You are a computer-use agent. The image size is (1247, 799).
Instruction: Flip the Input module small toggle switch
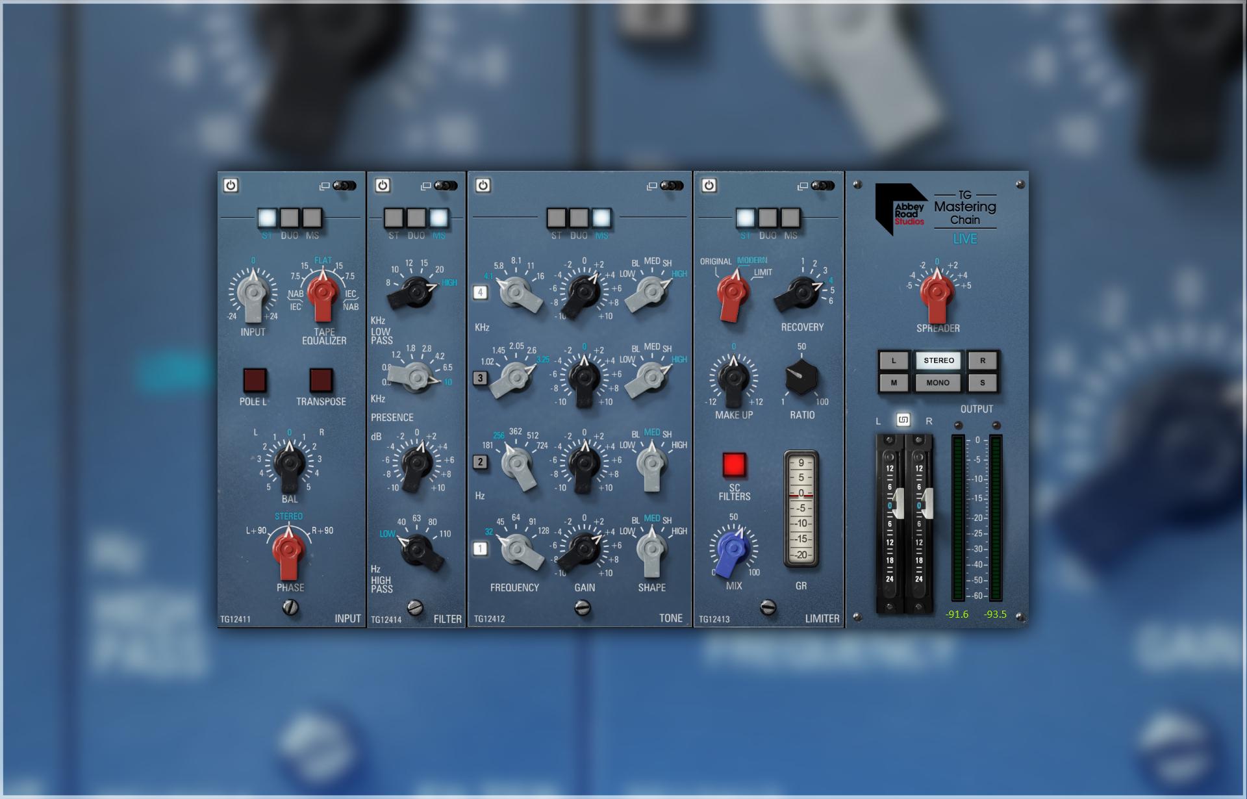click(x=344, y=186)
